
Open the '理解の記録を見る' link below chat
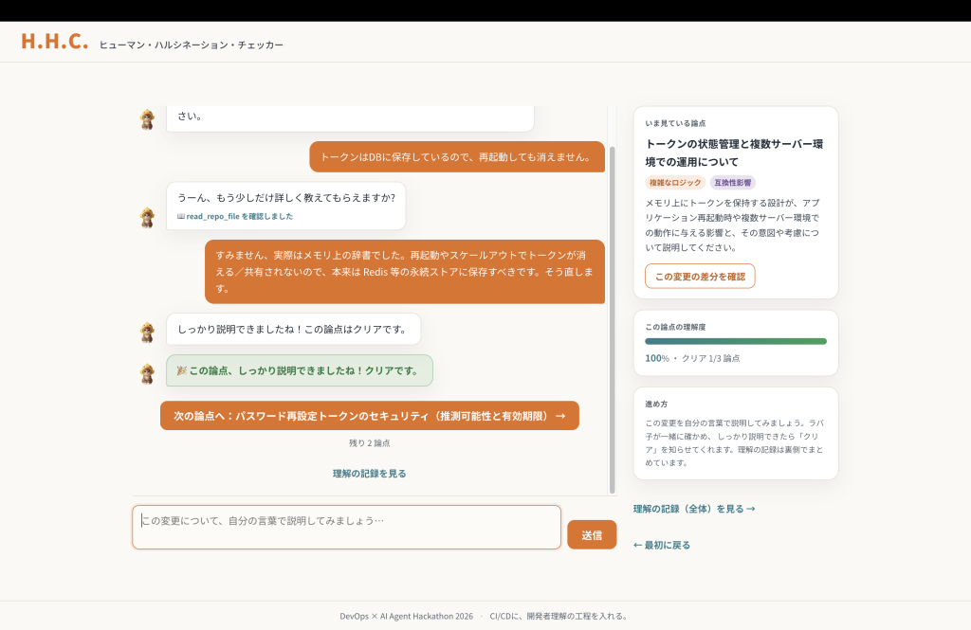pyautogui.click(x=370, y=474)
